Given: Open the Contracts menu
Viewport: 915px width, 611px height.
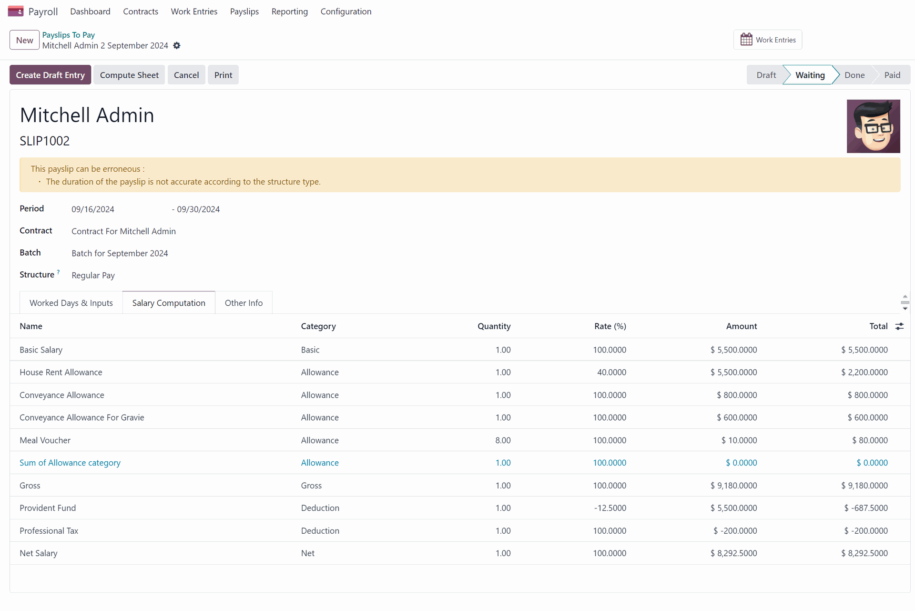Looking at the screenshot, I should [x=141, y=11].
